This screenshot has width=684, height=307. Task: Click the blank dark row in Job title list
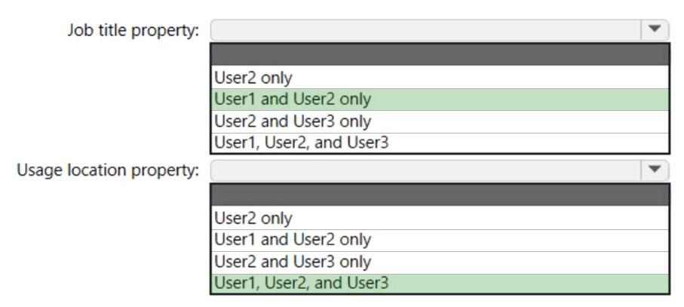click(440, 55)
